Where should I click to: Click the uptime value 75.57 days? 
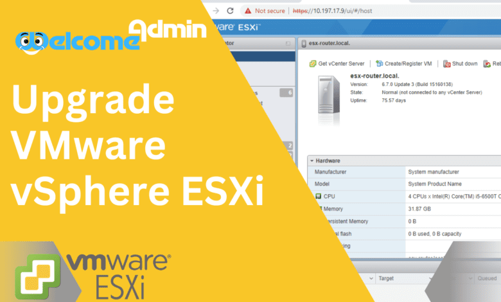pos(394,100)
